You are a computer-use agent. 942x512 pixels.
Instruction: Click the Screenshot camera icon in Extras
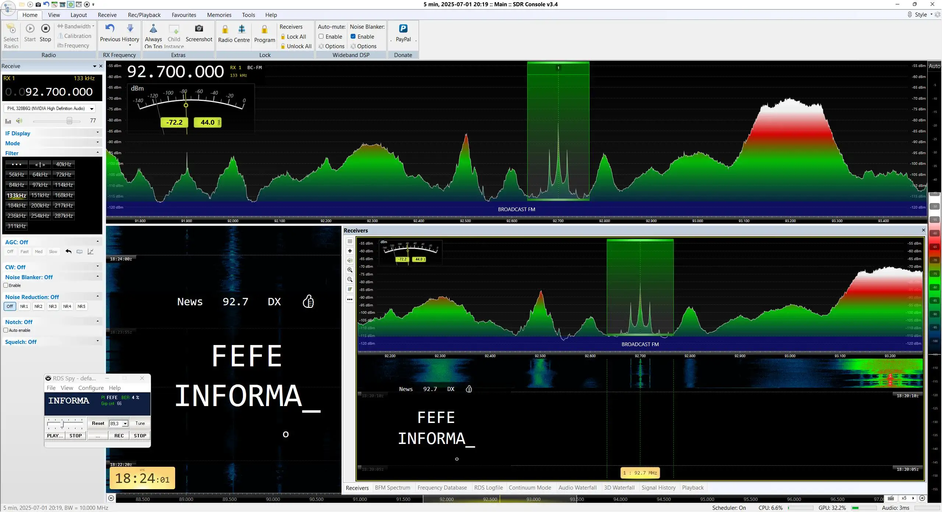[199, 29]
